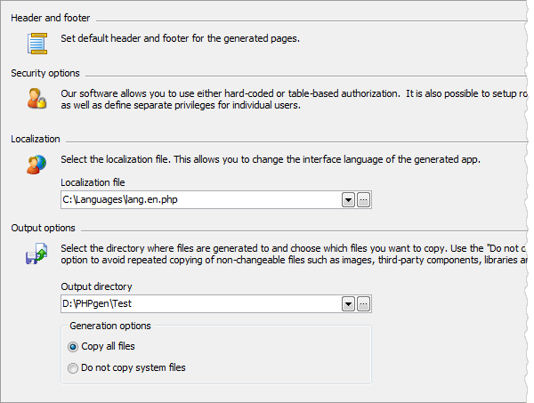Select Do not copy system files option
The width and height of the screenshot is (534, 403).
73,367
